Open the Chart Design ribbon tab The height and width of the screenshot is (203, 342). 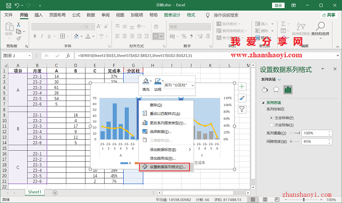coord(173,15)
